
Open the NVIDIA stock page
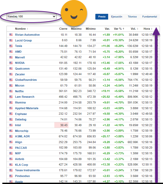click(20, 63)
